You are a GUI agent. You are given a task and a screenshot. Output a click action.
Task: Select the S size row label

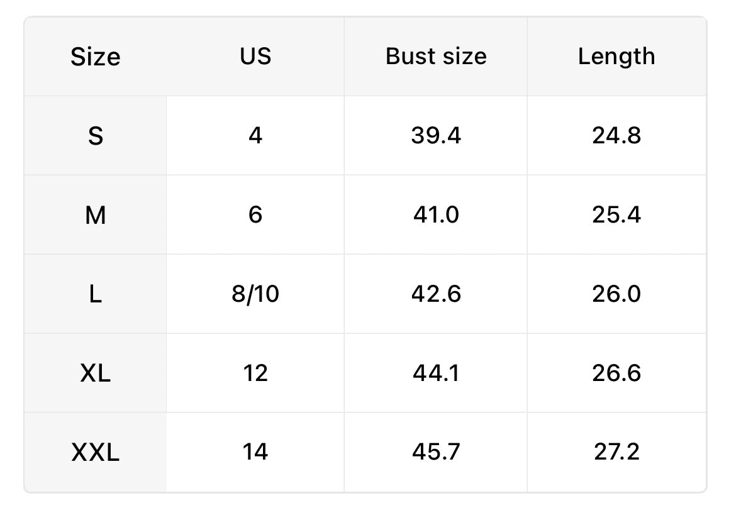(x=95, y=136)
